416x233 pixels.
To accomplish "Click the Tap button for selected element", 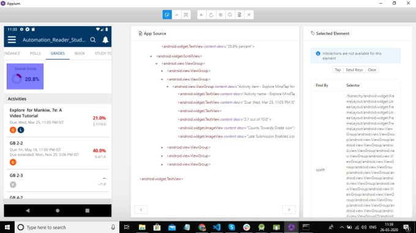I will [338, 70].
